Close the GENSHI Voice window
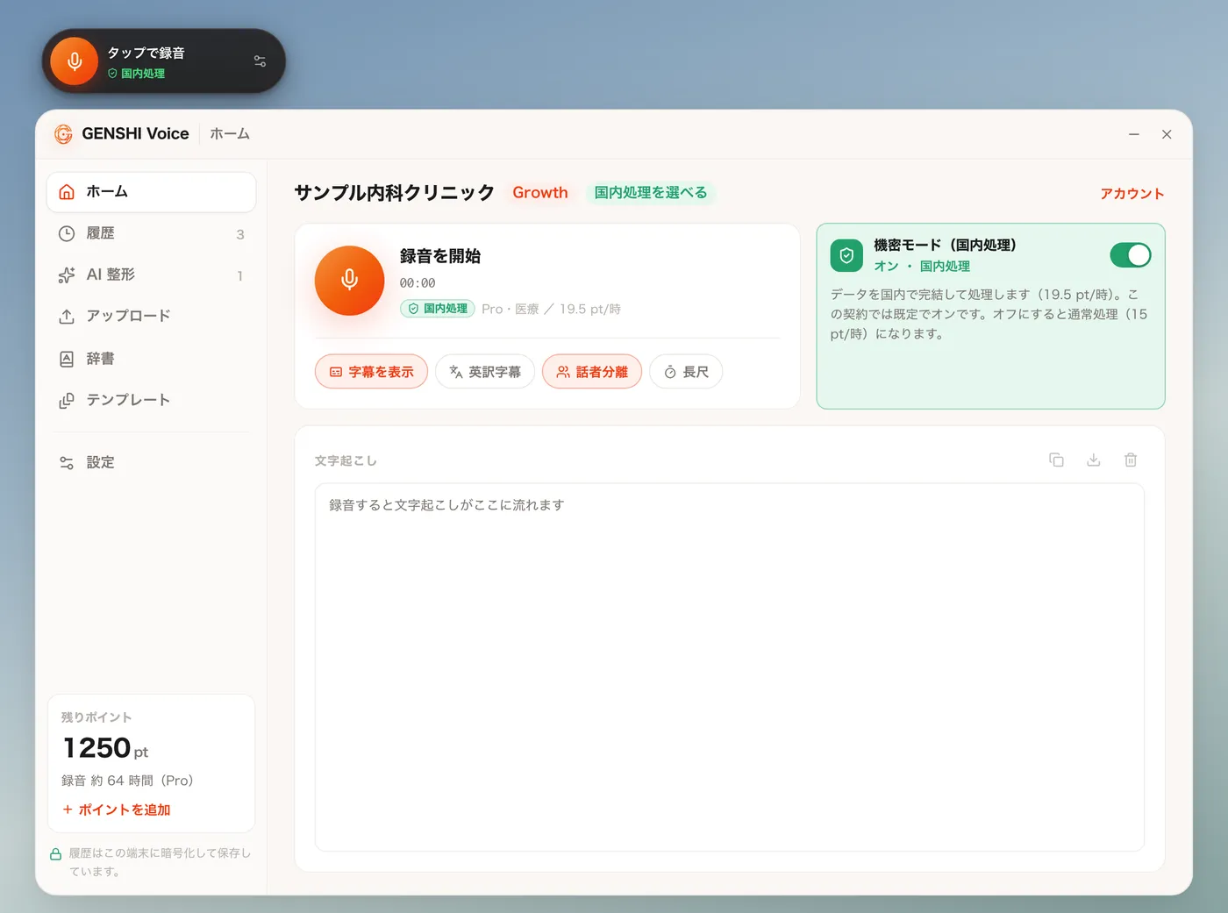 [1167, 134]
